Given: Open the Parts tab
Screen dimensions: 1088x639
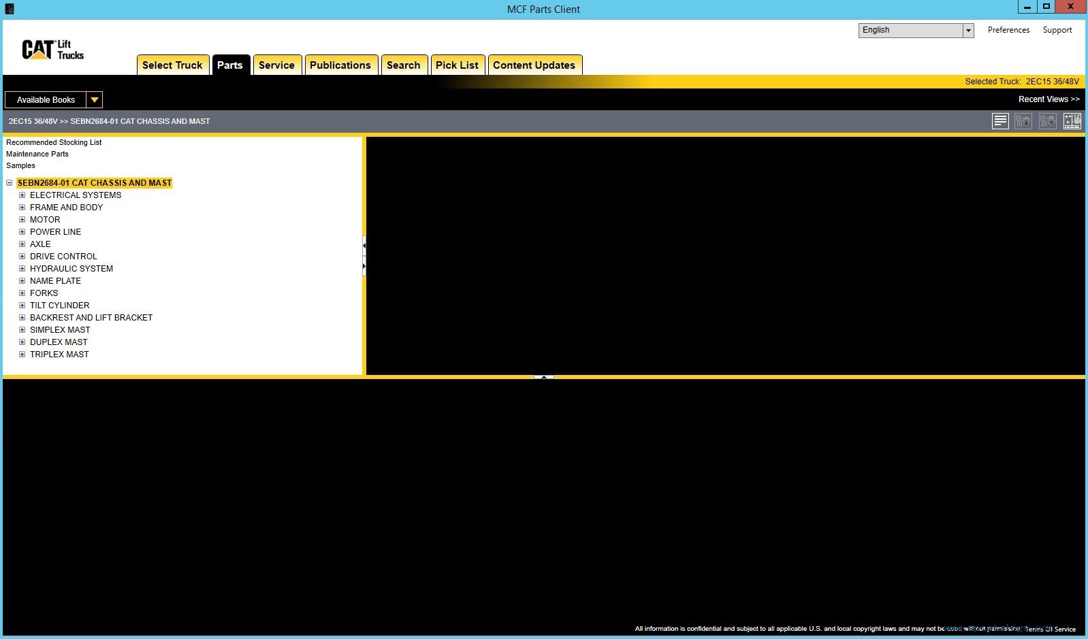Looking at the screenshot, I should click(230, 65).
